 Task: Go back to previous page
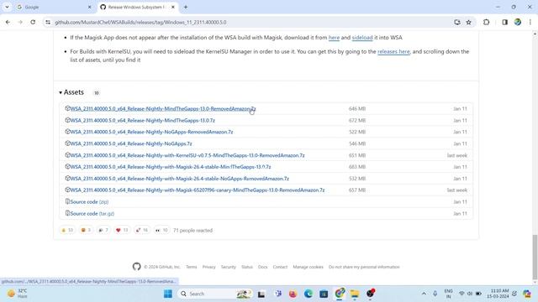[x=8, y=23]
